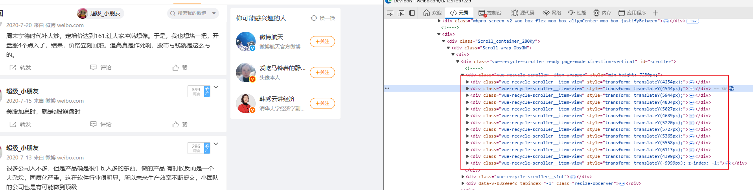Viewport: 753px width, 190px height.
Task: Collapse the div with id scroller
Action: click(x=458, y=62)
